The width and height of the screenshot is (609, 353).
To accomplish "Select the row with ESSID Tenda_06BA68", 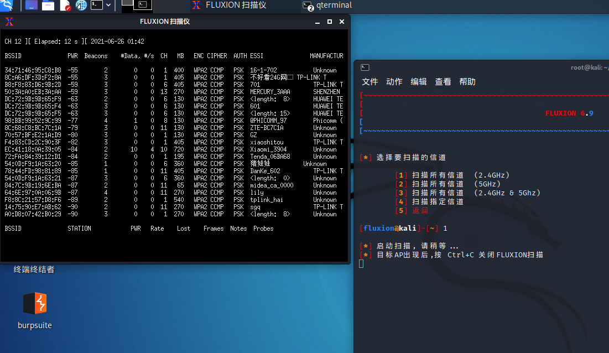I will point(174,157).
